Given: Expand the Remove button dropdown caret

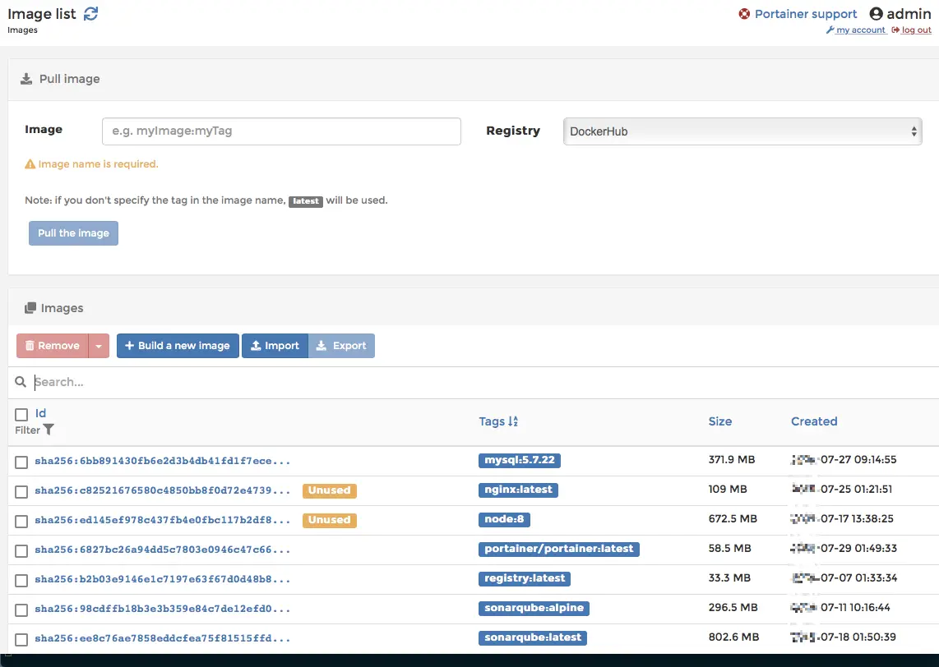Looking at the screenshot, I should (x=99, y=346).
